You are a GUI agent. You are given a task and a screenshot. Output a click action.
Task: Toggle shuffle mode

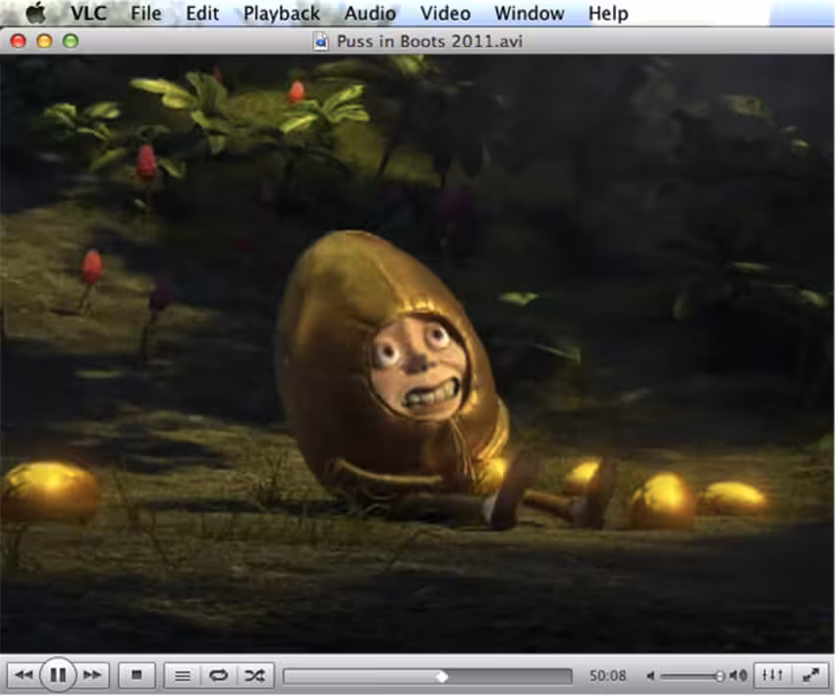point(255,675)
